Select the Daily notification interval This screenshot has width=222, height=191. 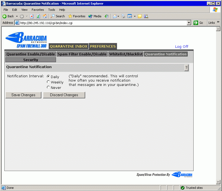pyautogui.click(x=48, y=77)
